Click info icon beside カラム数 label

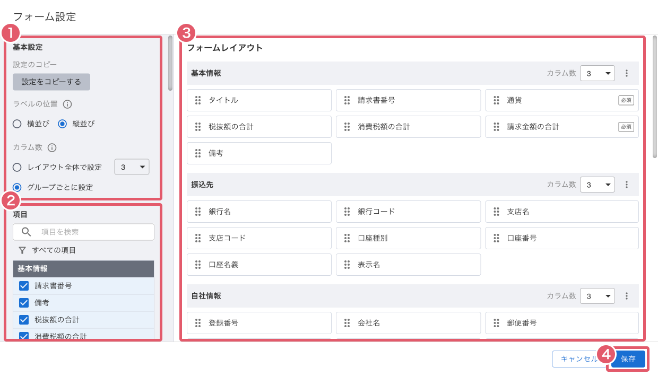tap(53, 148)
